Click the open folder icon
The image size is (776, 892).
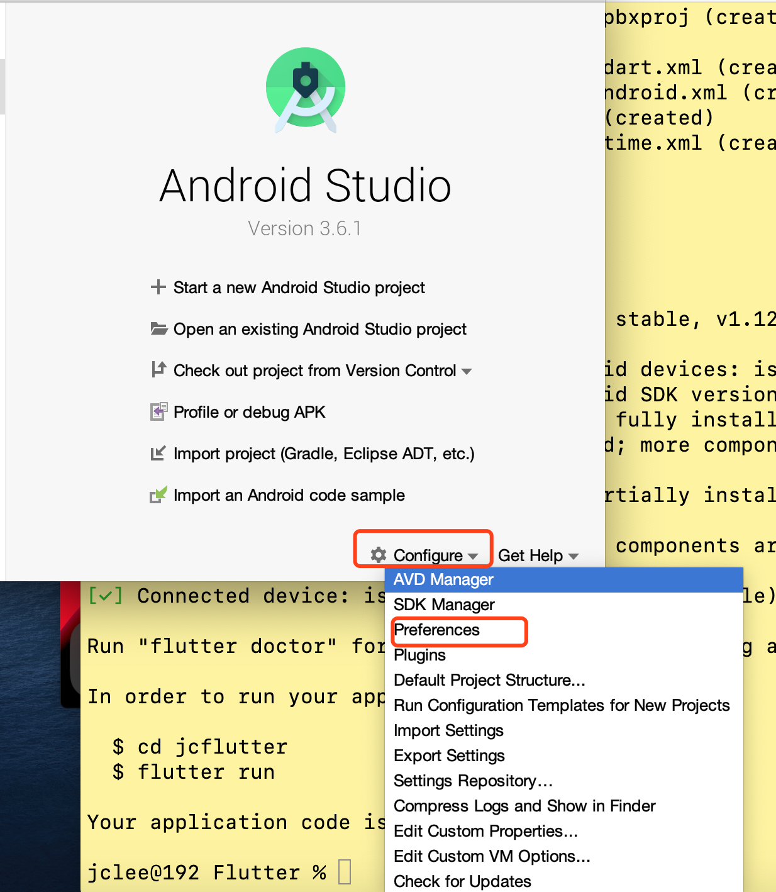tap(158, 328)
